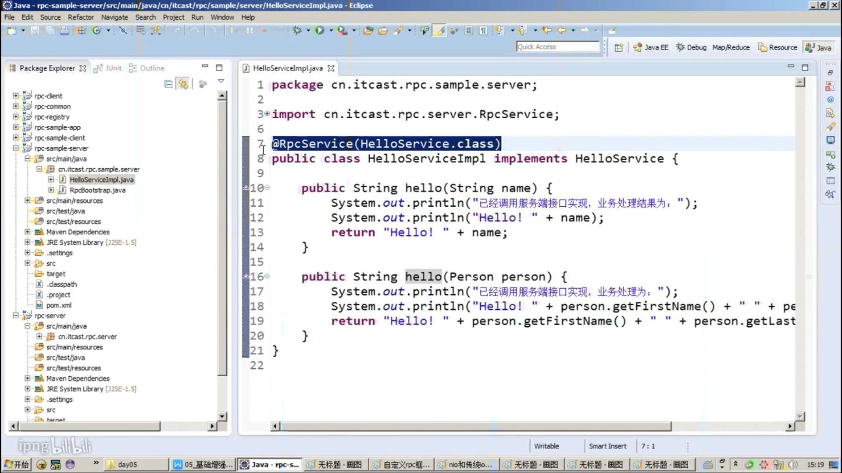This screenshot has width=842, height=473.
Task: Click Package Explorer vertical scrollbar thumb
Action: [222, 238]
